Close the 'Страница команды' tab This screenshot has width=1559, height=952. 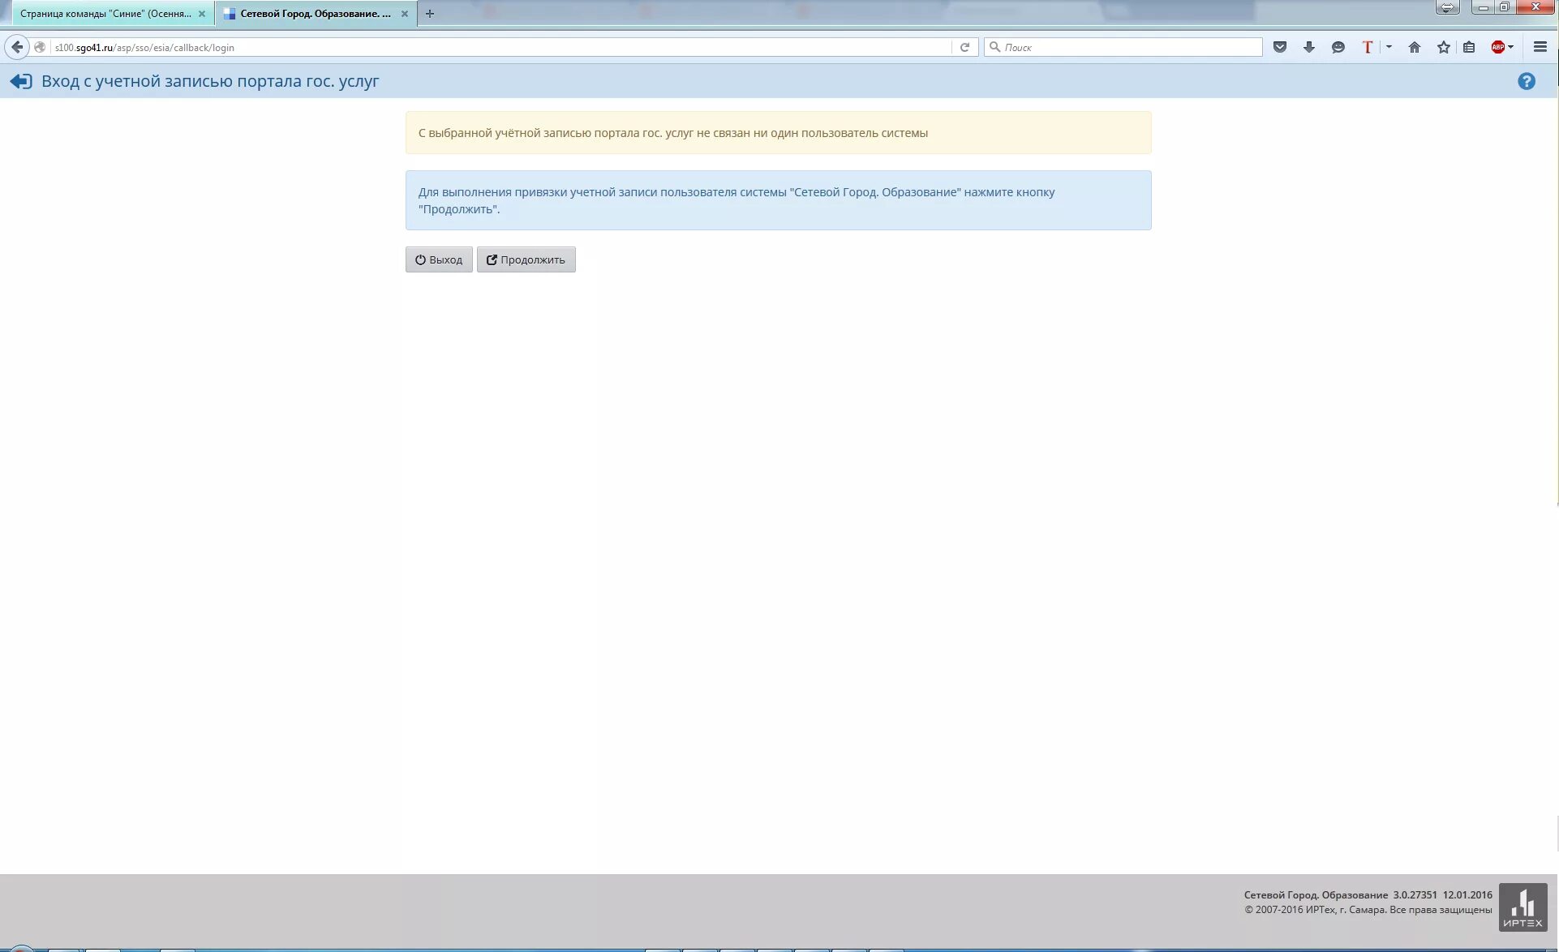[202, 14]
